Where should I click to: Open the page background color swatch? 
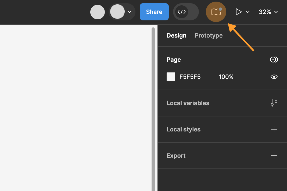tap(171, 77)
